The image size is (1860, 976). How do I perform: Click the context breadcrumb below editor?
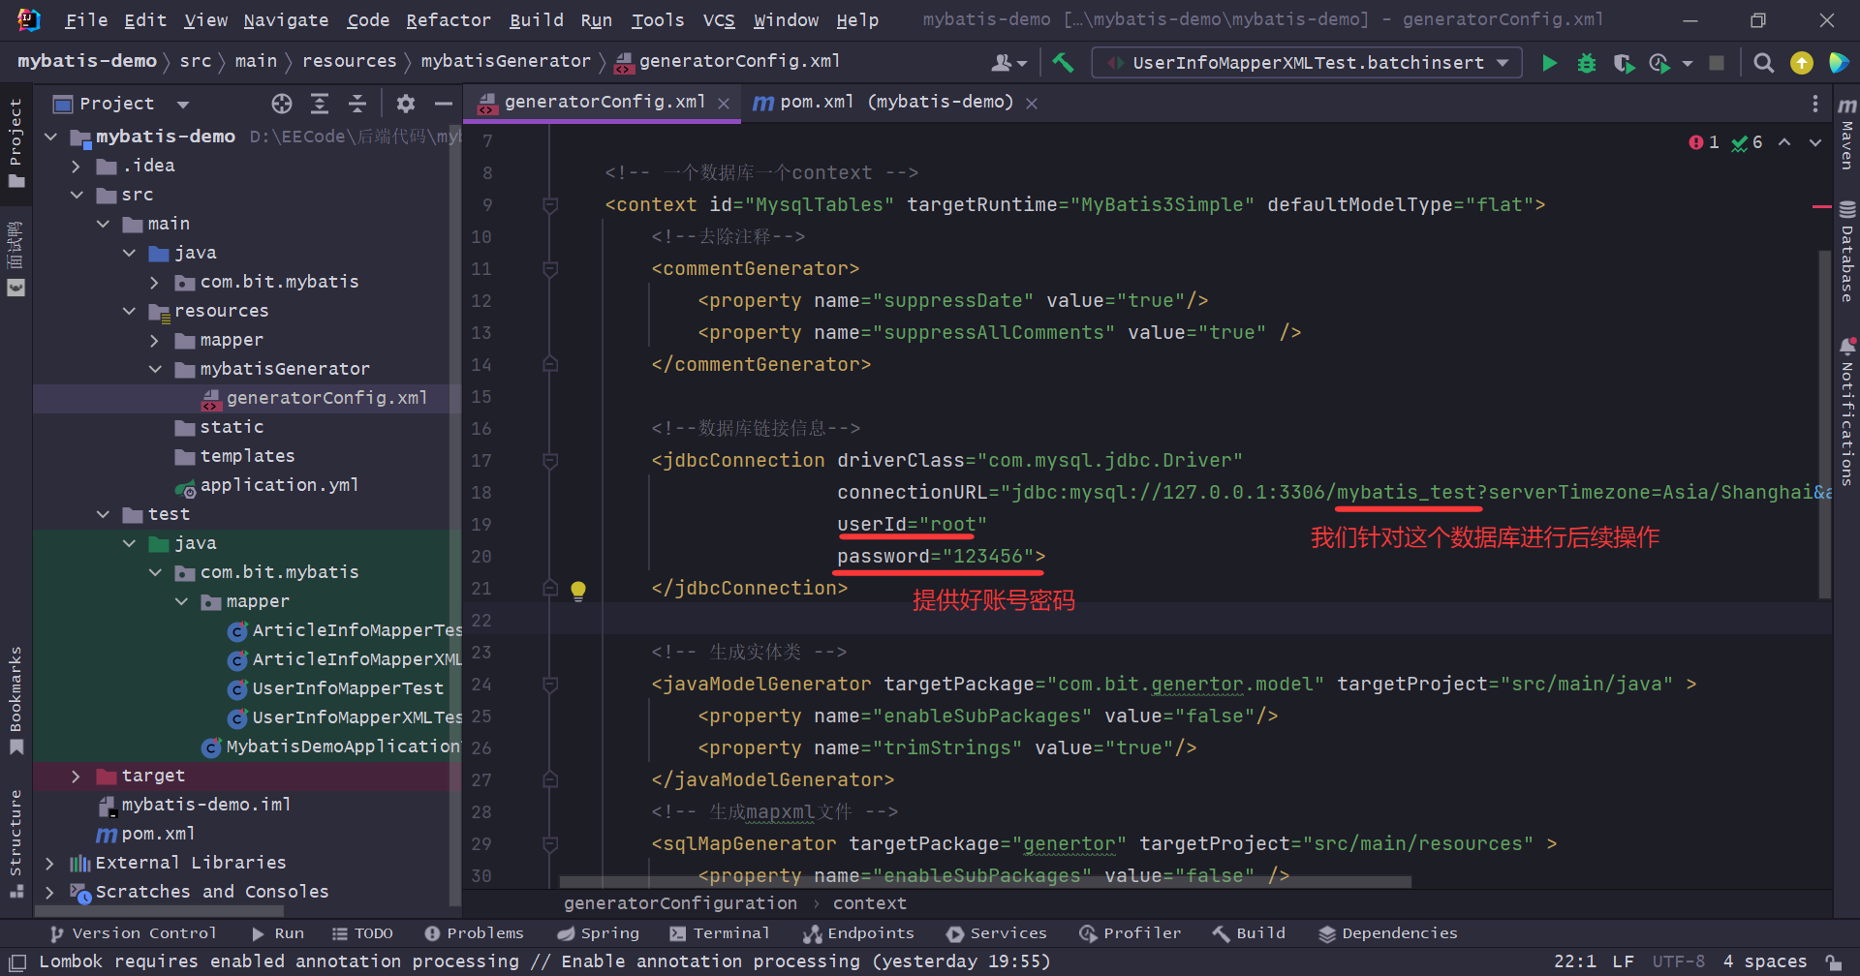870,903
